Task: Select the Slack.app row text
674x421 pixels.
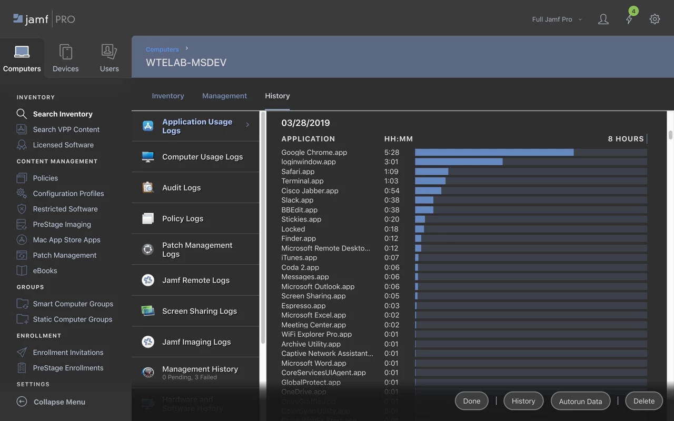Action: [297, 200]
